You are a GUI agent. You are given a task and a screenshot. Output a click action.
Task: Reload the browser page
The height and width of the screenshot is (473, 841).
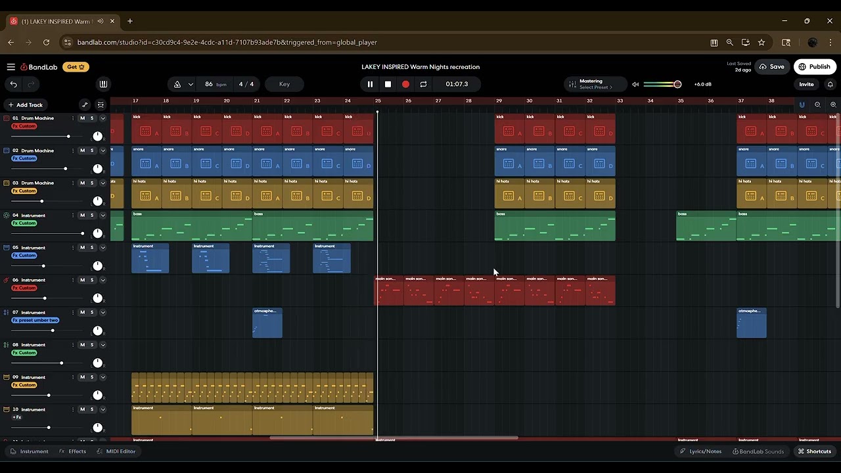(x=46, y=42)
